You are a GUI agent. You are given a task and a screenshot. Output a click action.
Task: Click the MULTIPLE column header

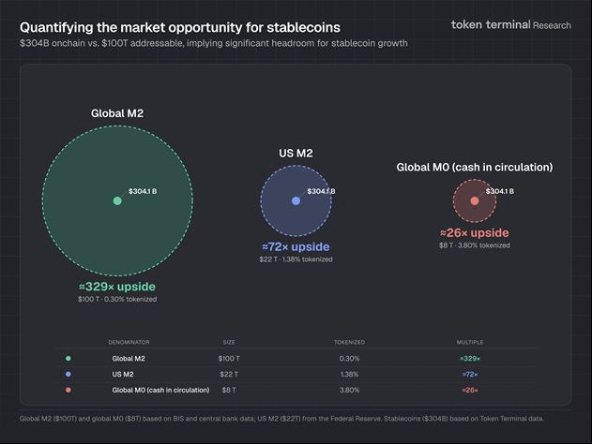(x=470, y=342)
